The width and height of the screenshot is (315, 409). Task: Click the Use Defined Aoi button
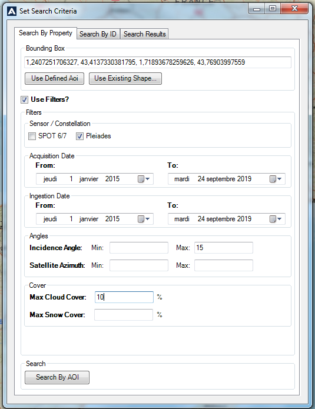pos(55,78)
